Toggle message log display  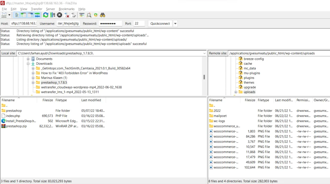coord(16,15)
